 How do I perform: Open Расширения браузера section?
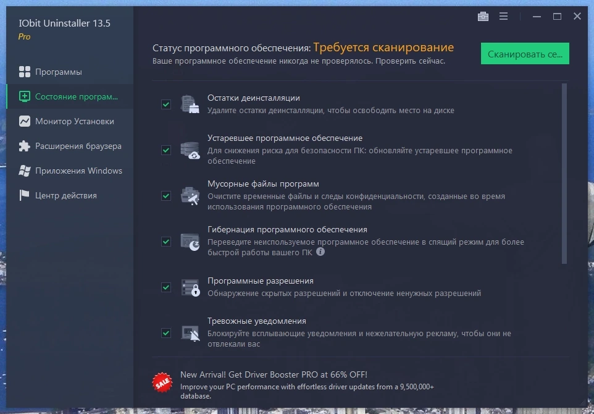pos(70,146)
